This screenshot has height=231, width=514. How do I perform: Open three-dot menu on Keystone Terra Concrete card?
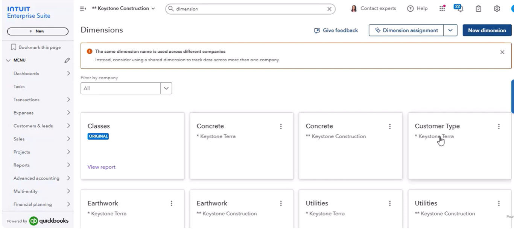point(281,127)
